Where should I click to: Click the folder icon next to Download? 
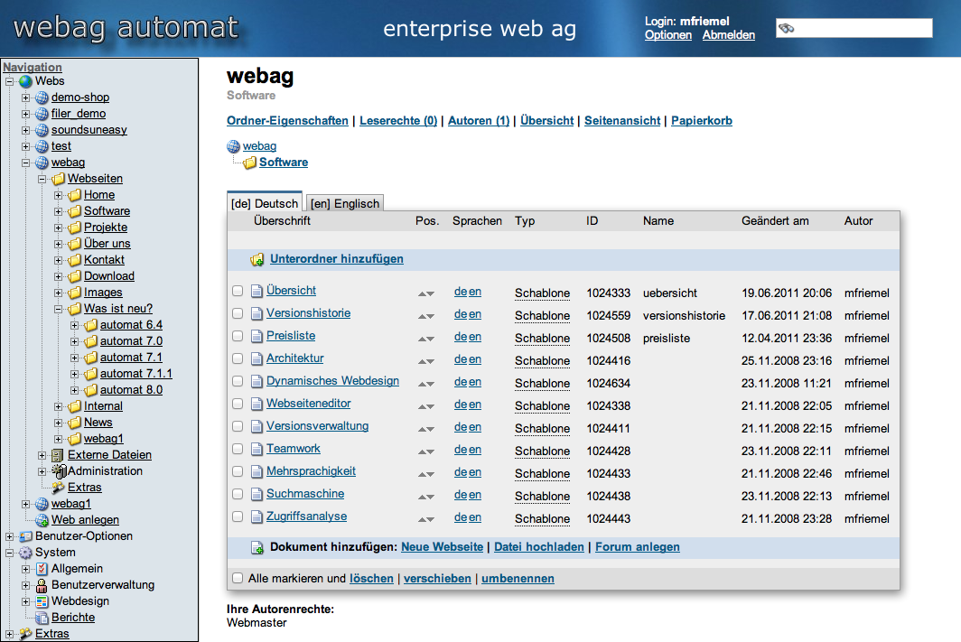[74, 276]
